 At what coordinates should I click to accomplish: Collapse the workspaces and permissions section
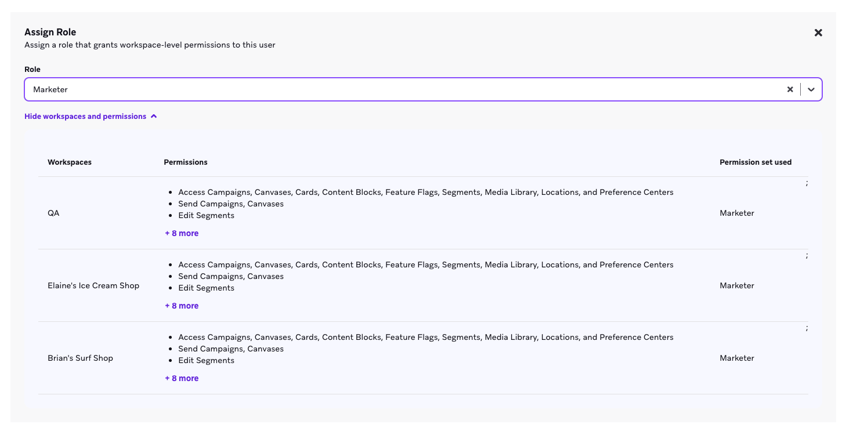(91, 116)
